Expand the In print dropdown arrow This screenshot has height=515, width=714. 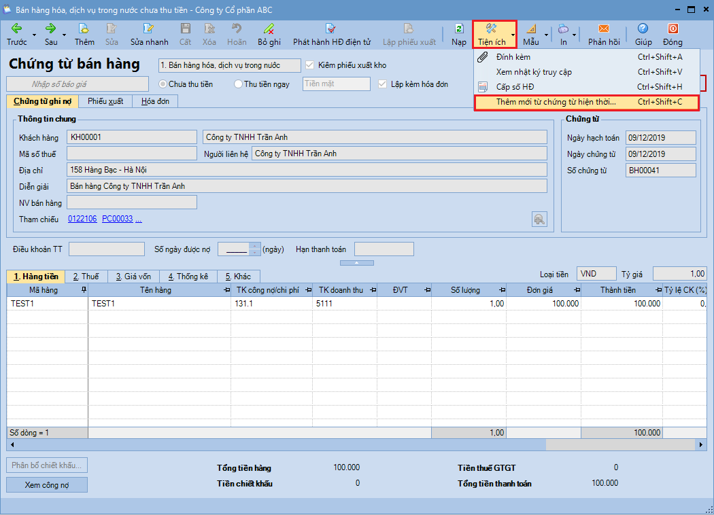[x=575, y=35]
